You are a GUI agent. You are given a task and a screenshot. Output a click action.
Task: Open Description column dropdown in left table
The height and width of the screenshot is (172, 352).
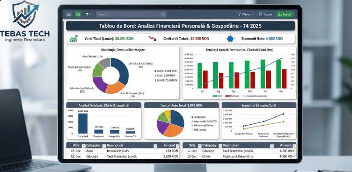tap(155, 145)
